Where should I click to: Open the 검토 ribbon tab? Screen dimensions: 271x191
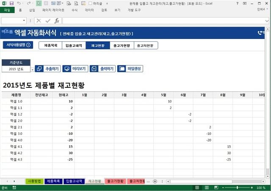tap(104, 10)
